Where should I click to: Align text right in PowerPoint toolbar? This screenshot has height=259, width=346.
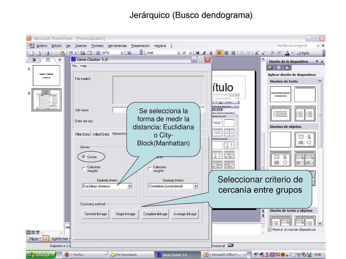click(233, 53)
